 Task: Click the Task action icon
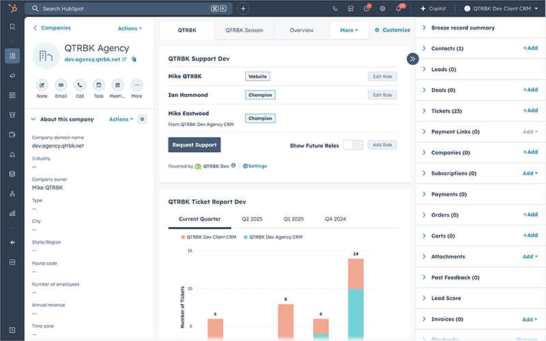click(99, 85)
